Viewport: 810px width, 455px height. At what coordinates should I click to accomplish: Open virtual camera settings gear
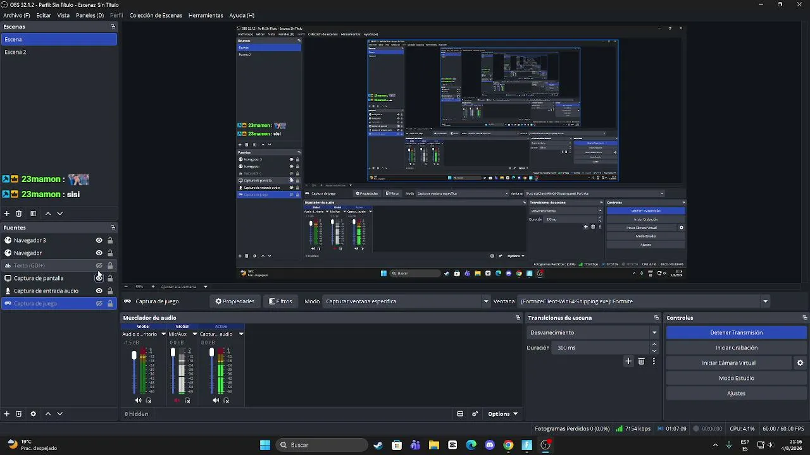(x=800, y=363)
